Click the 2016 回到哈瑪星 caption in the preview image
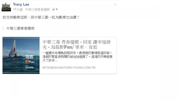Image resolution: width=180 pixels, height=101 pixels. coord(29,67)
